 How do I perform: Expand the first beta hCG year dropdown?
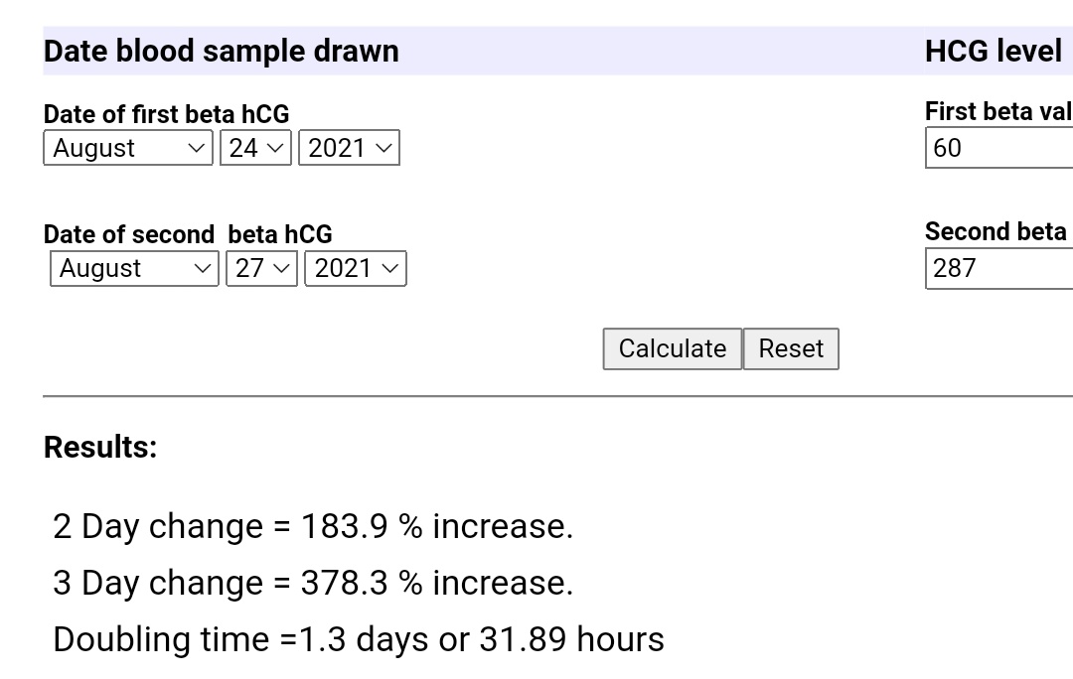(x=349, y=148)
